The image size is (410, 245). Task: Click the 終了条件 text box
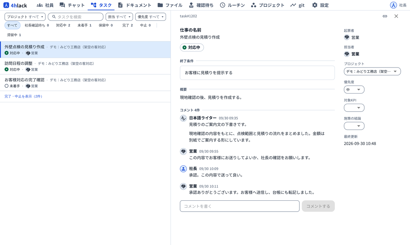257,73
